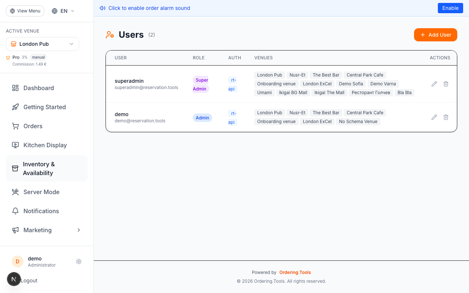Click the Logout option

coord(29,281)
